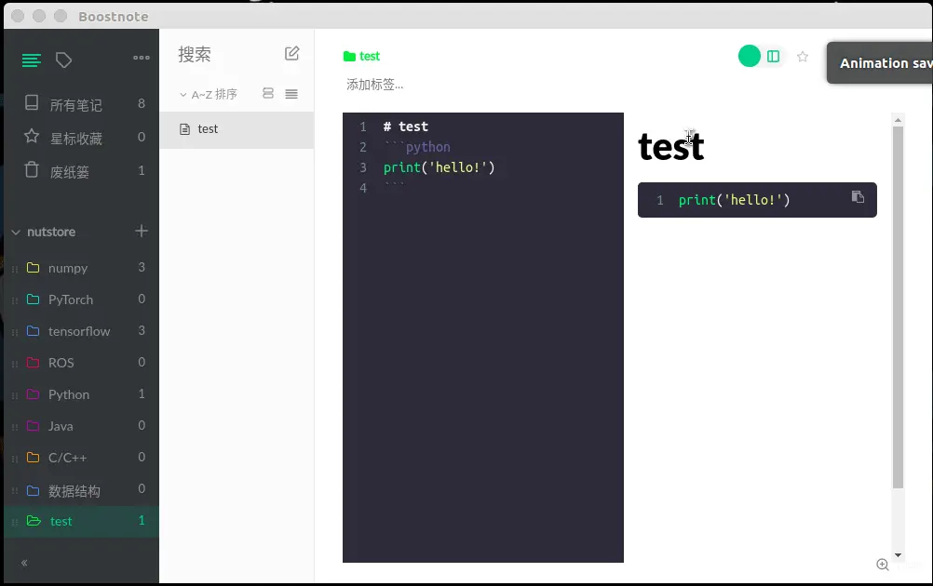
Task: Open the PyTorch folder
Action: pyautogui.click(x=82, y=299)
